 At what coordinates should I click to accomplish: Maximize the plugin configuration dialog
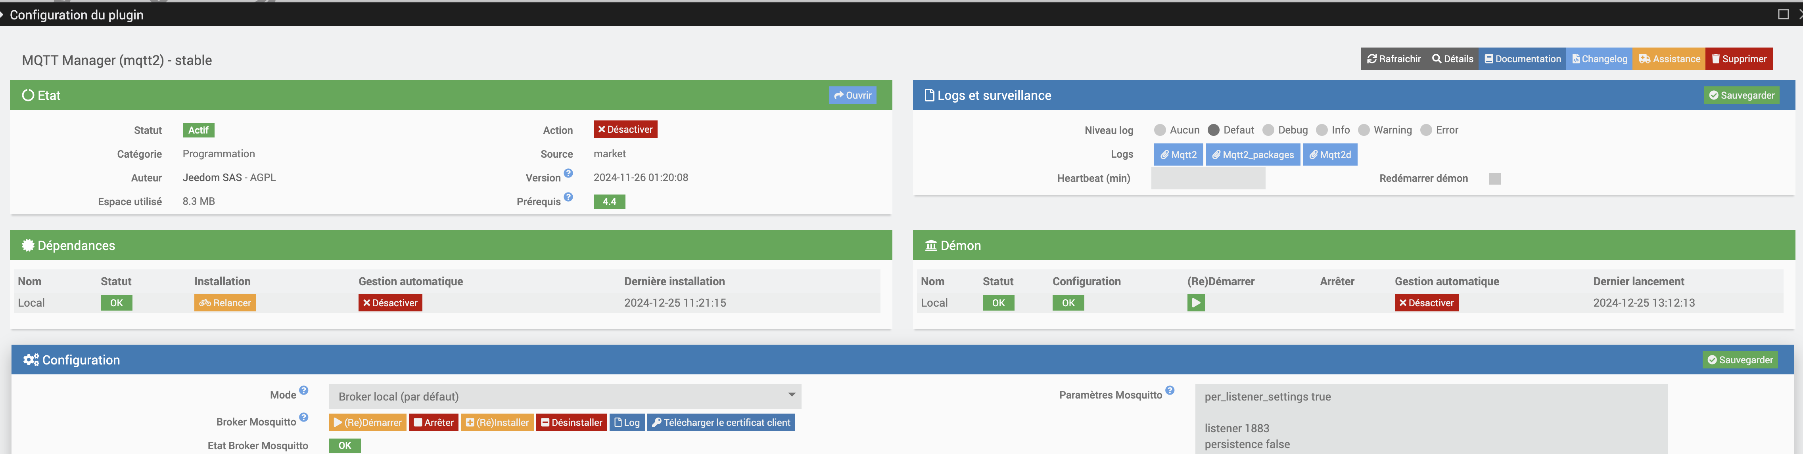[1784, 14]
